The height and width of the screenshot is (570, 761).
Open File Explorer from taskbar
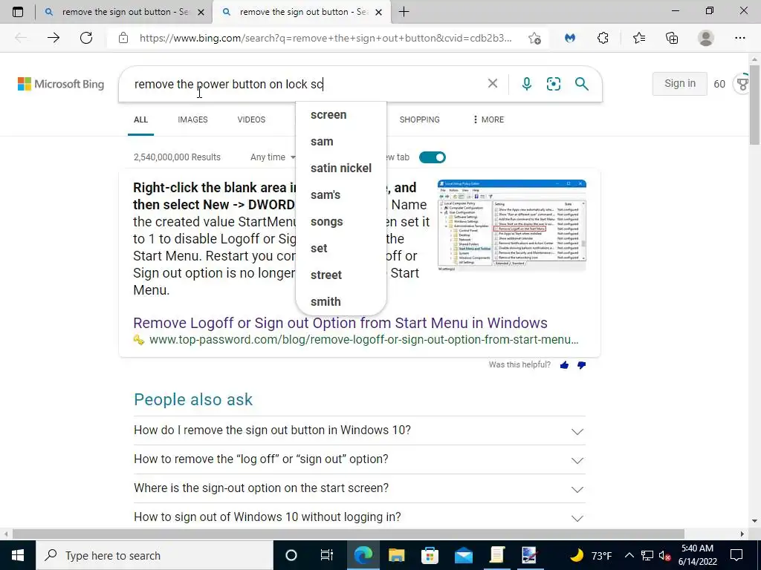[x=397, y=555]
